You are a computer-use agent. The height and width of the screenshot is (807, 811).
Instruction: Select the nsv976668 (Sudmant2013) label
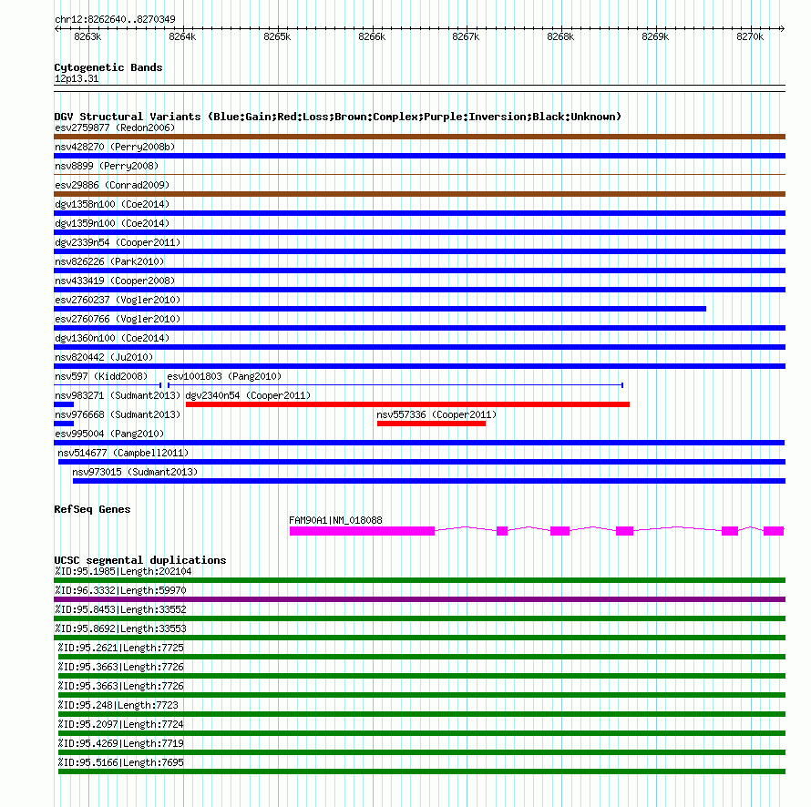point(118,414)
